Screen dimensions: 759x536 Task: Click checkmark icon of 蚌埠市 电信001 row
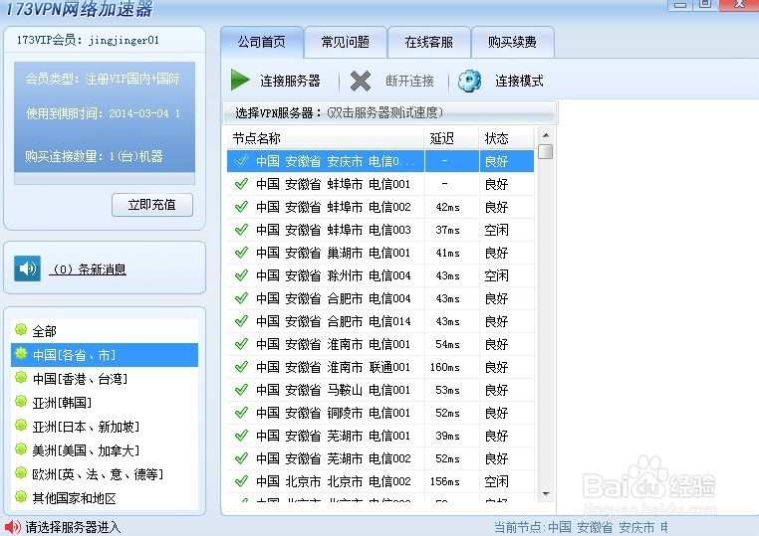(241, 184)
